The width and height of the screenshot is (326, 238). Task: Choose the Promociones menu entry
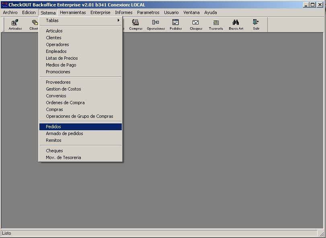click(80, 72)
